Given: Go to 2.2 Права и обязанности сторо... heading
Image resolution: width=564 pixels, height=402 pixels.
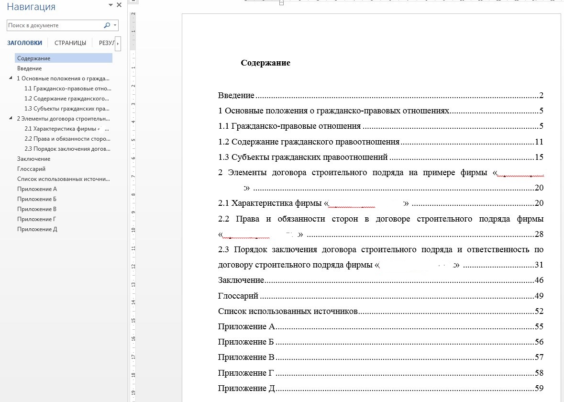Looking at the screenshot, I should [x=67, y=139].
